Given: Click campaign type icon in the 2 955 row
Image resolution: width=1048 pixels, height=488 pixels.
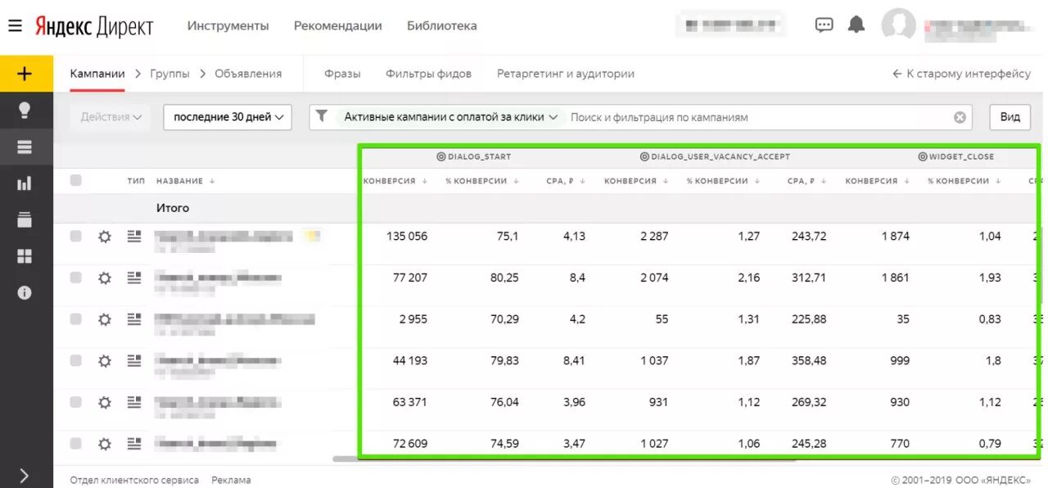Looking at the screenshot, I should (134, 319).
